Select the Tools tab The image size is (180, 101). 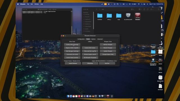(x=88, y=39)
